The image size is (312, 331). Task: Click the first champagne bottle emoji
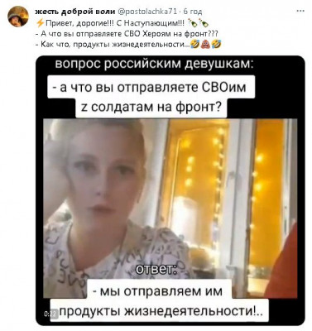191,23
